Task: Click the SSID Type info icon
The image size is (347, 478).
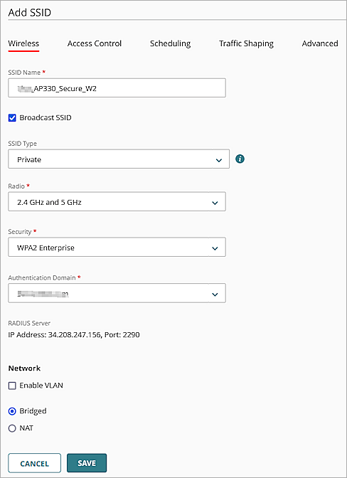Action: [x=240, y=159]
